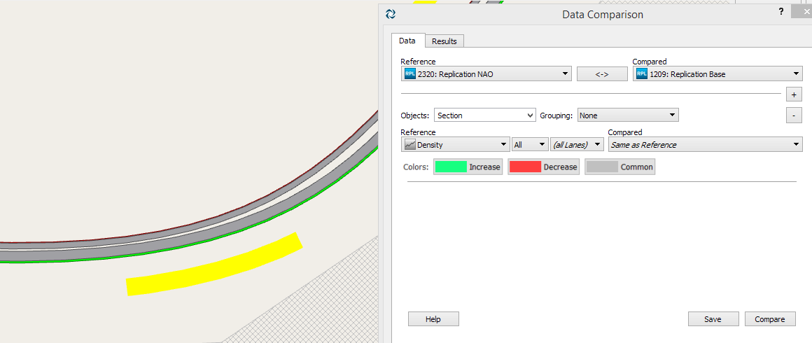Click the minus button to remove comparison row
The image size is (812, 343).
click(794, 115)
